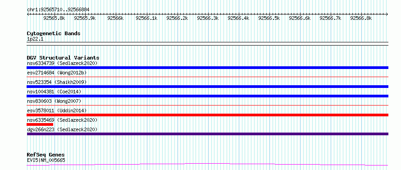The width and height of the screenshot is (401, 170).
Task: Click the 92565.9k ruler tick label
Action: pyautogui.click(x=85, y=18)
